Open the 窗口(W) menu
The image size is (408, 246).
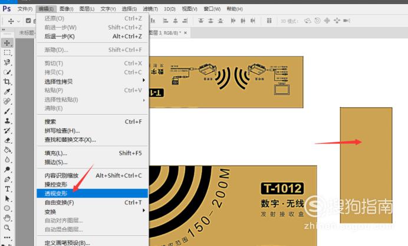(x=212, y=9)
